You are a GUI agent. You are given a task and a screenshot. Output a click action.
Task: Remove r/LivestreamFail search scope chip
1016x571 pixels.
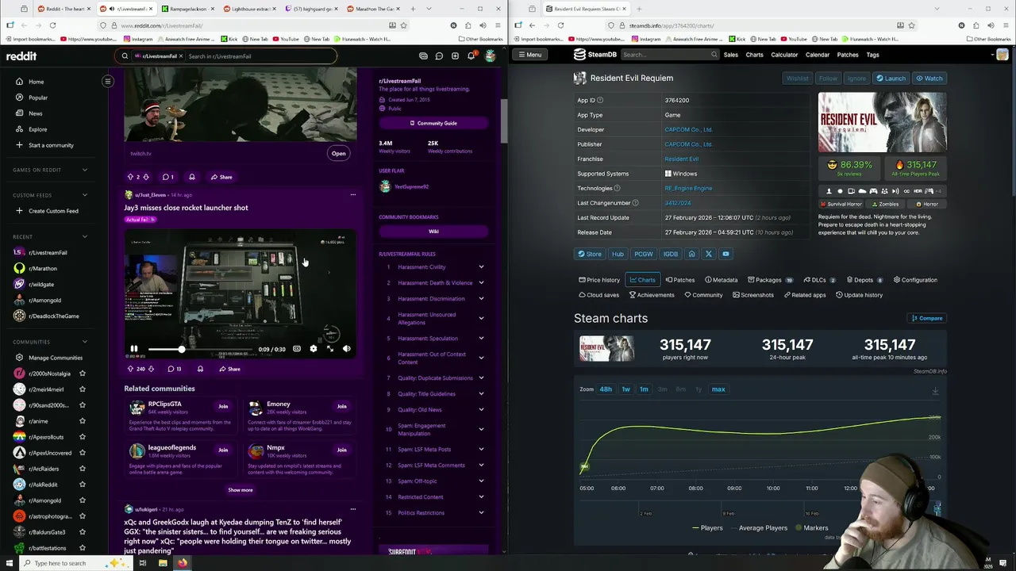pos(181,56)
